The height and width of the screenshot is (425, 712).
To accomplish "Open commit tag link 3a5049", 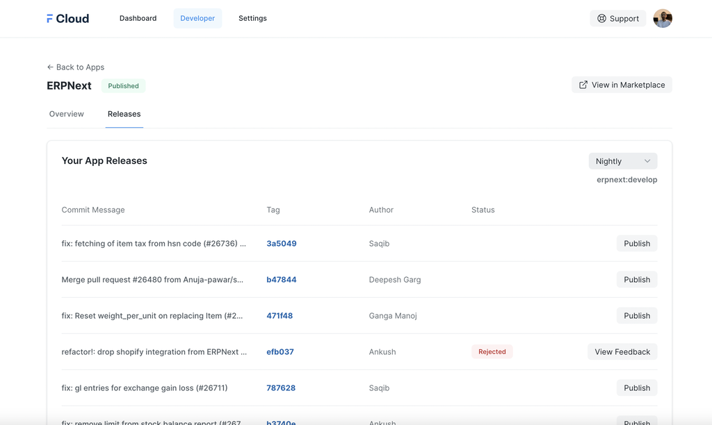I will point(282,244).
